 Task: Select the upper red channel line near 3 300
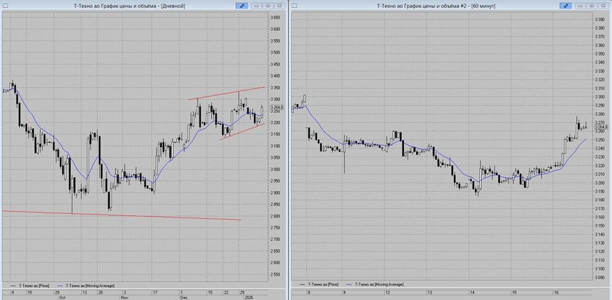226,93
